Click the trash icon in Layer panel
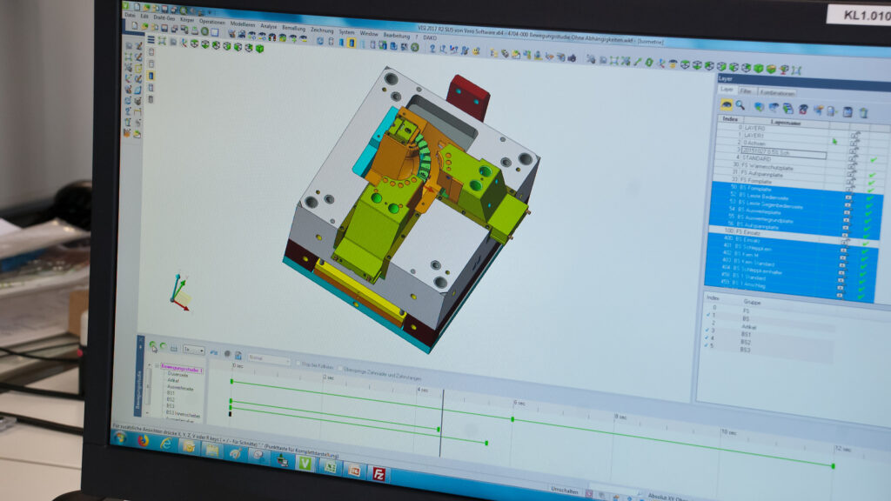This screenshot has width=891, height=501. (x=863, y=113)
